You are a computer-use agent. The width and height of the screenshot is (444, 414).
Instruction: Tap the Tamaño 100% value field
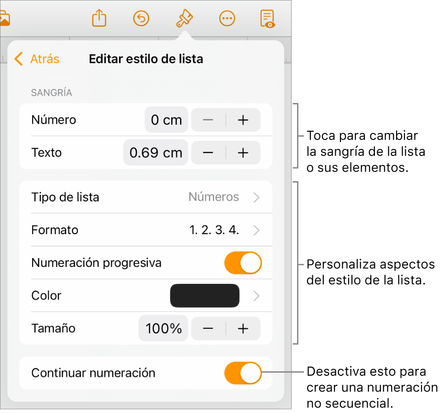click(164, 328)
